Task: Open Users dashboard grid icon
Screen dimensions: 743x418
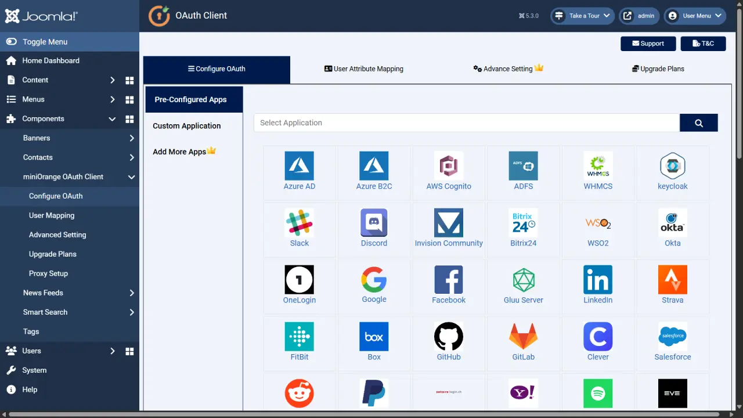Action: pos(129,351)
